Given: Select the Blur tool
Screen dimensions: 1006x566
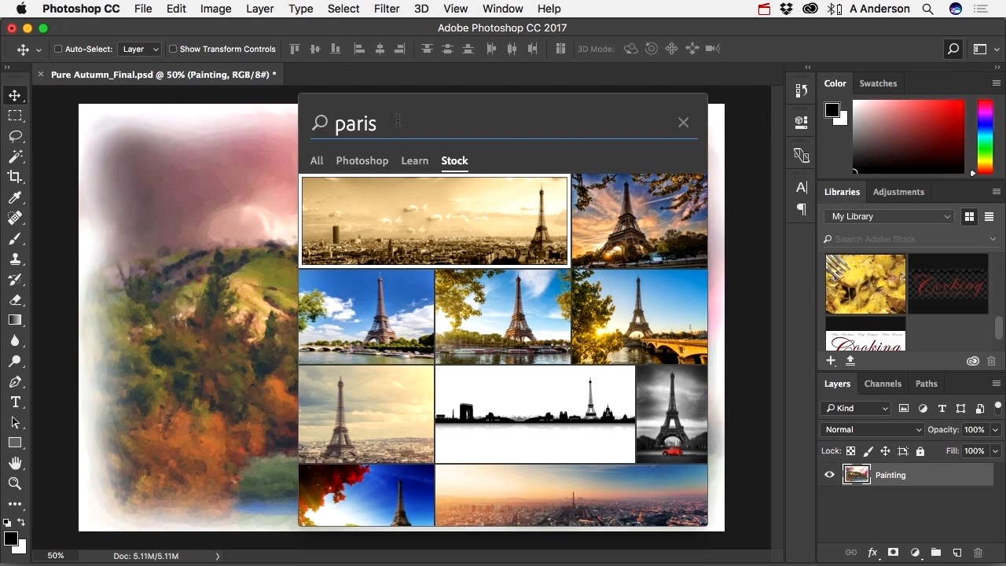Looking at the screenshot, I should click(15, 340).
